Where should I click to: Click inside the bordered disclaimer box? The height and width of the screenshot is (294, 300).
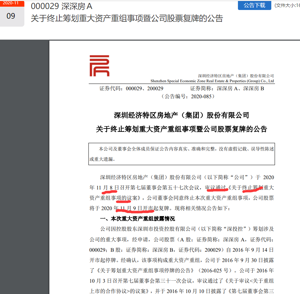tap(182, 154)
